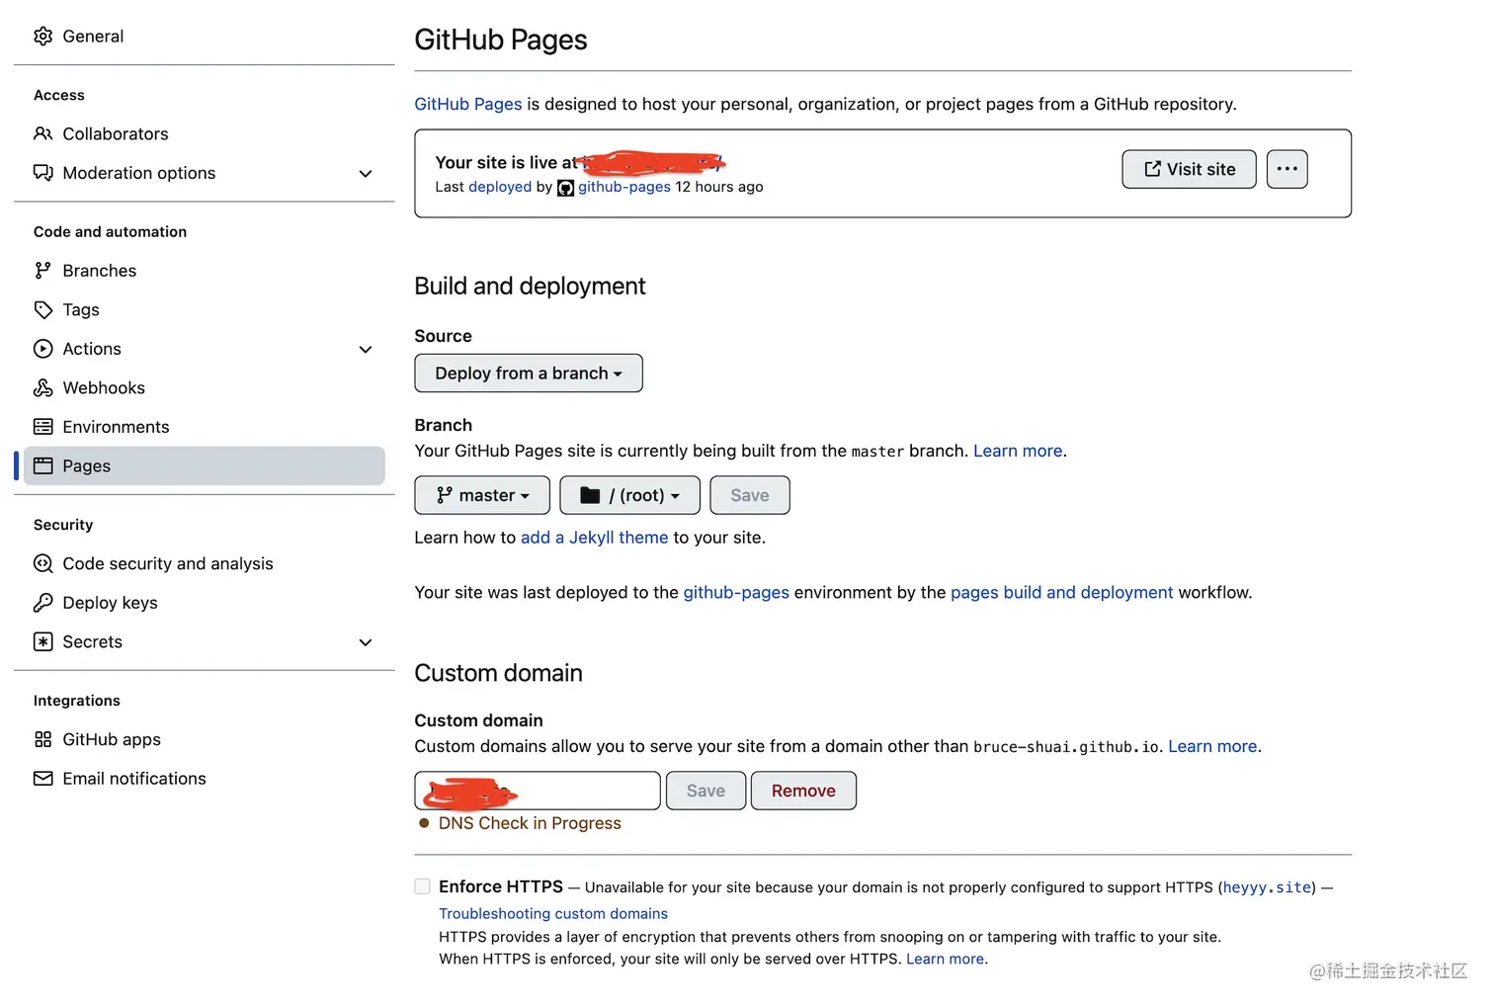Screen dimensions: 1494x1007
Task: Select the Pages sidebar item
Action: (204, 465)
